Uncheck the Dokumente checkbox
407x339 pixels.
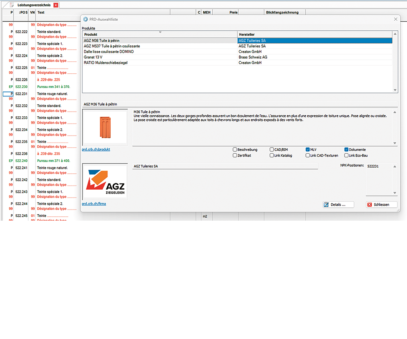tap(346, 149)
